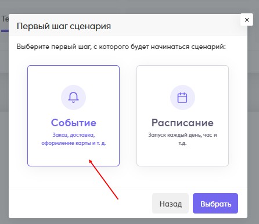Click the bell icon in the Событие card
Screen dimensions: 259x224
point(73,97)
